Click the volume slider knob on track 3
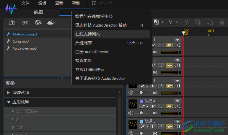 coord(141,93)
